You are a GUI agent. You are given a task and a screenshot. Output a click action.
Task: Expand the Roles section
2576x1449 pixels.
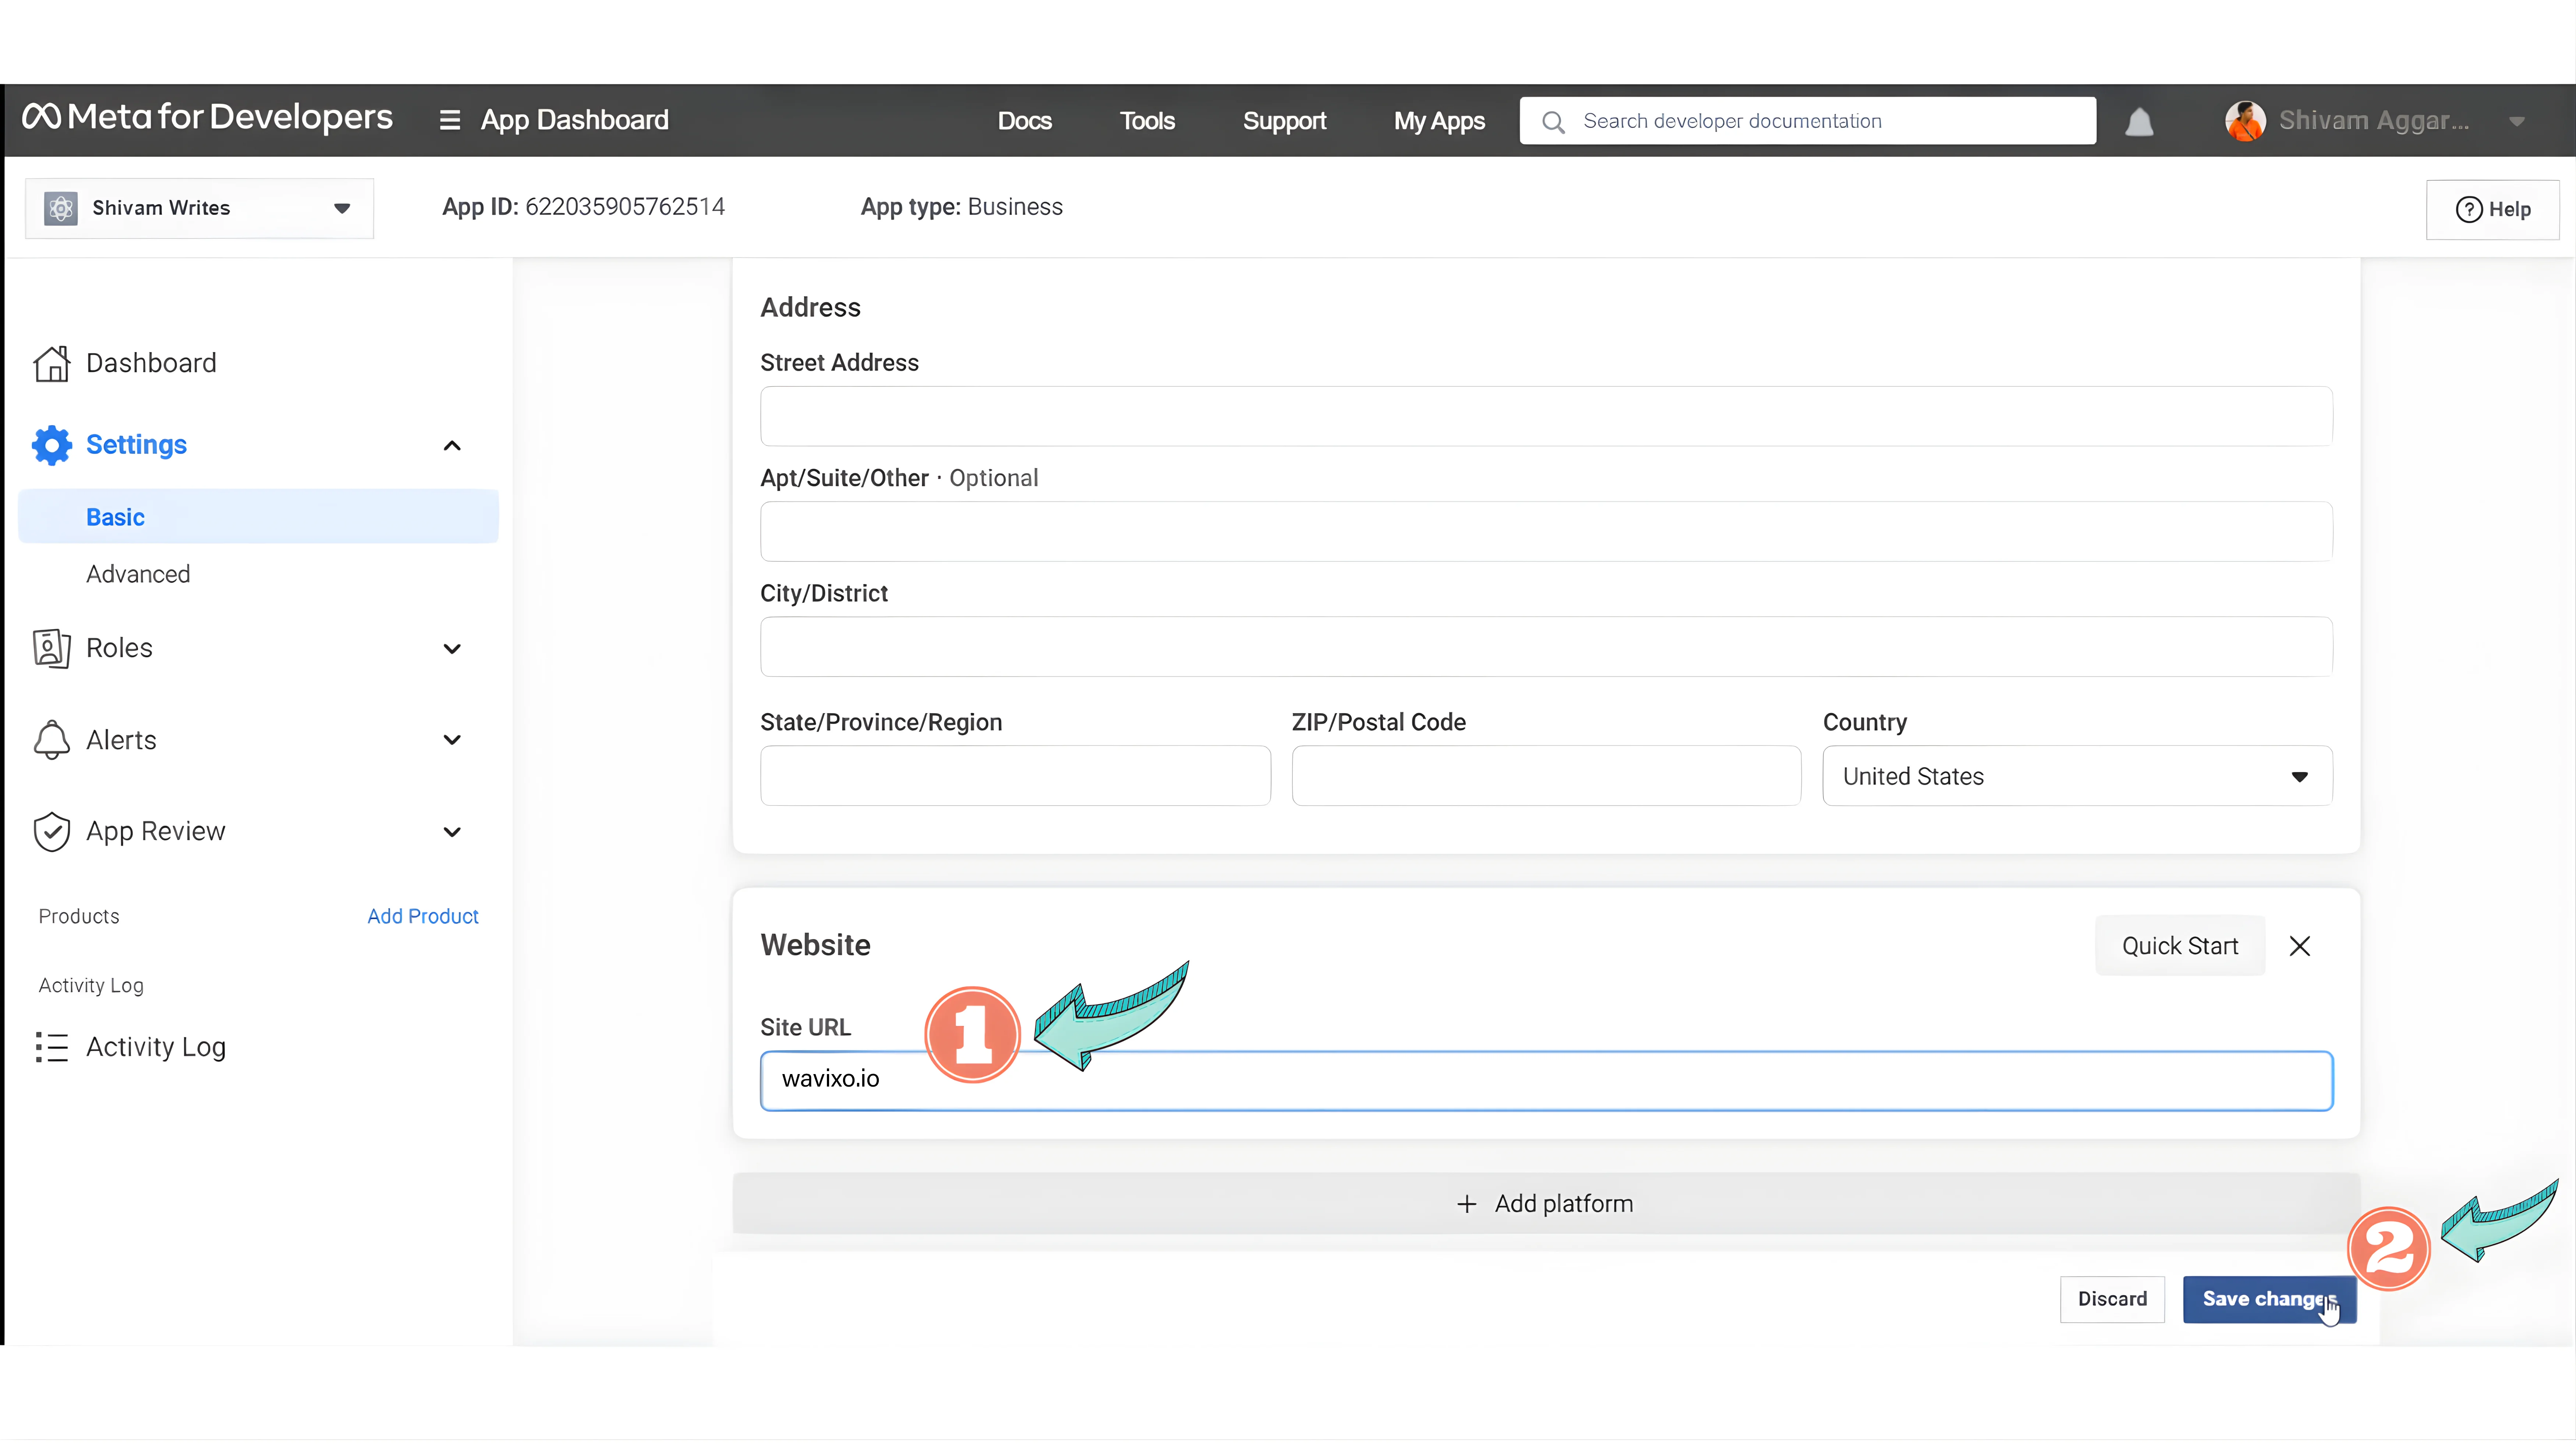pos(451,648)
